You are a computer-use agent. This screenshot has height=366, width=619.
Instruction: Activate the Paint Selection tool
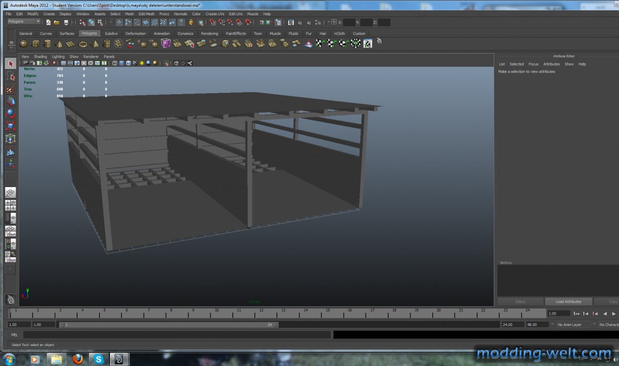click(10, 89)
